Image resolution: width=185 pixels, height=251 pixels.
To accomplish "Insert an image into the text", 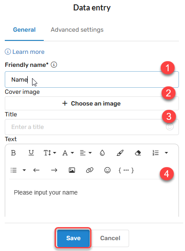I will point(72,170).
